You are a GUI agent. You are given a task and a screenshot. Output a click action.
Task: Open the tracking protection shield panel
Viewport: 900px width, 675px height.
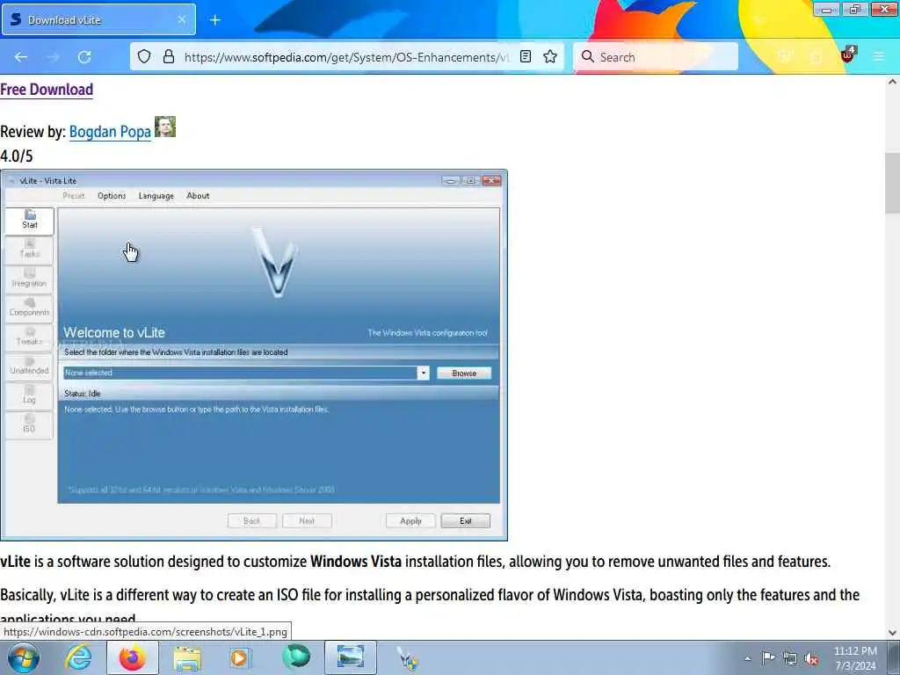(144, 56)
